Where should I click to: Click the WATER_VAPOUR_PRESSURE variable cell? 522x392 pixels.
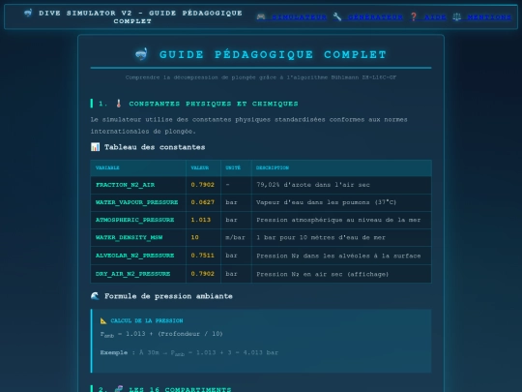pyautogui.click(x=137, y=202)
